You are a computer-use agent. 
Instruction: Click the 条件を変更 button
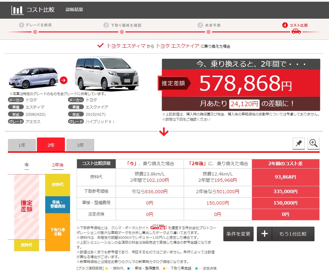pos(238,234)
